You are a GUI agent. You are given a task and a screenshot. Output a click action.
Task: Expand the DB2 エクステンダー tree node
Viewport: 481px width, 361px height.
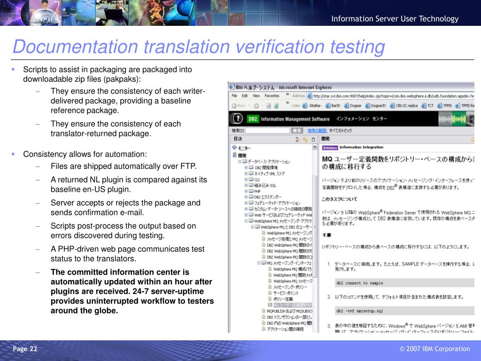(246, 197)
